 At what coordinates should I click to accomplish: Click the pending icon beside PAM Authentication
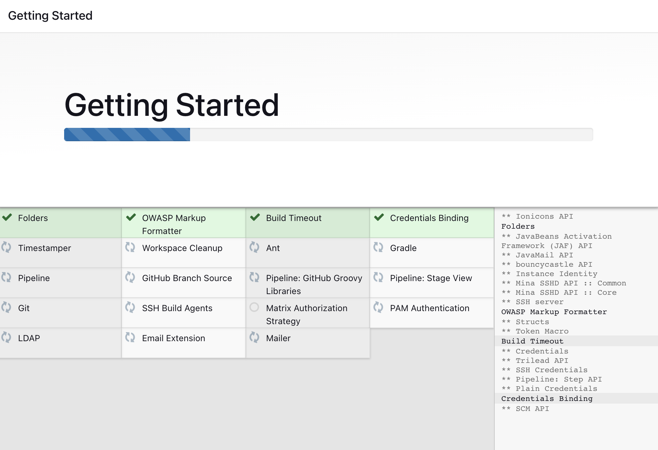pos(378,307)
